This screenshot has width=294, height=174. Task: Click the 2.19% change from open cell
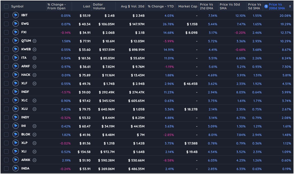(66, 160)
